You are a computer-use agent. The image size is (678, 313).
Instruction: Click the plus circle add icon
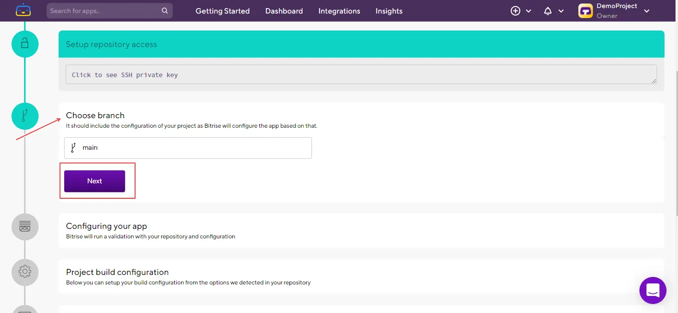click(515, 11)
